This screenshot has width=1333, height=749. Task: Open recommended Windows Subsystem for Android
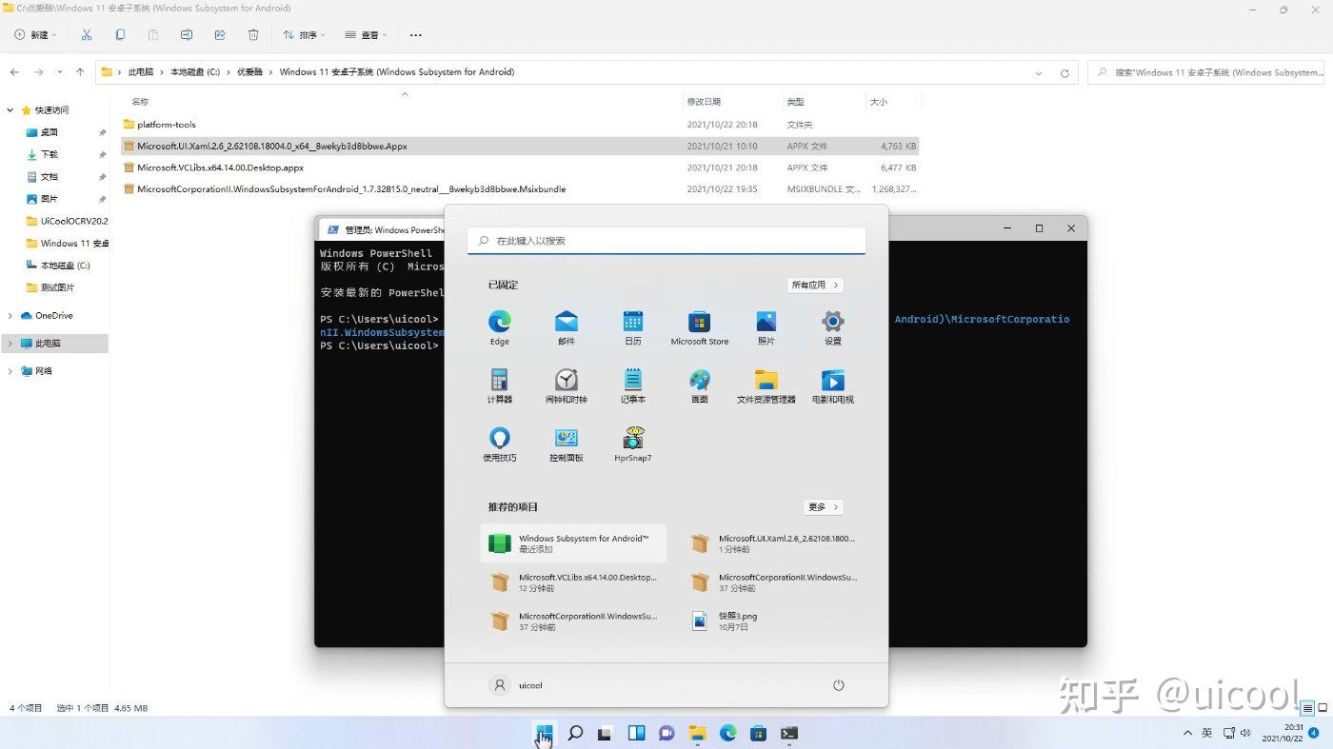[x=573, y=543]
